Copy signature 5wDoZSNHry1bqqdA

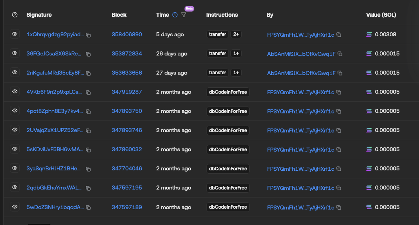[88, 207]
